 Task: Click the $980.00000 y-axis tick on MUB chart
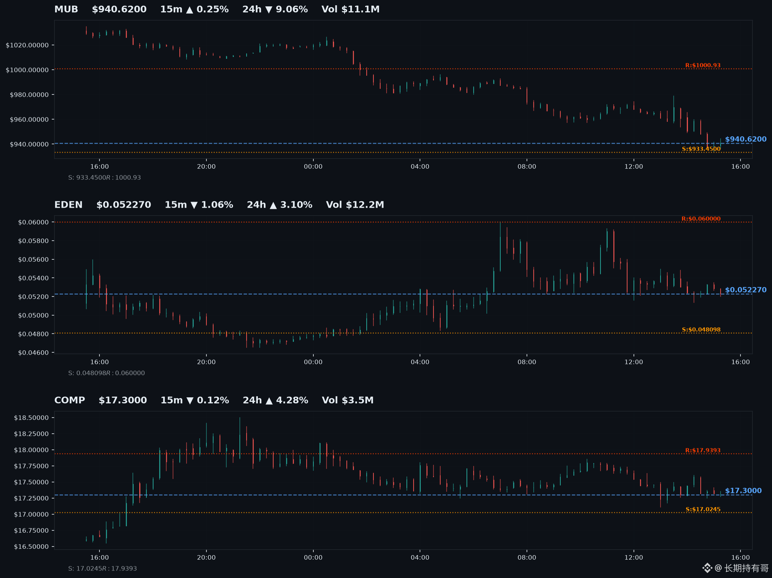tap(29, 95)
